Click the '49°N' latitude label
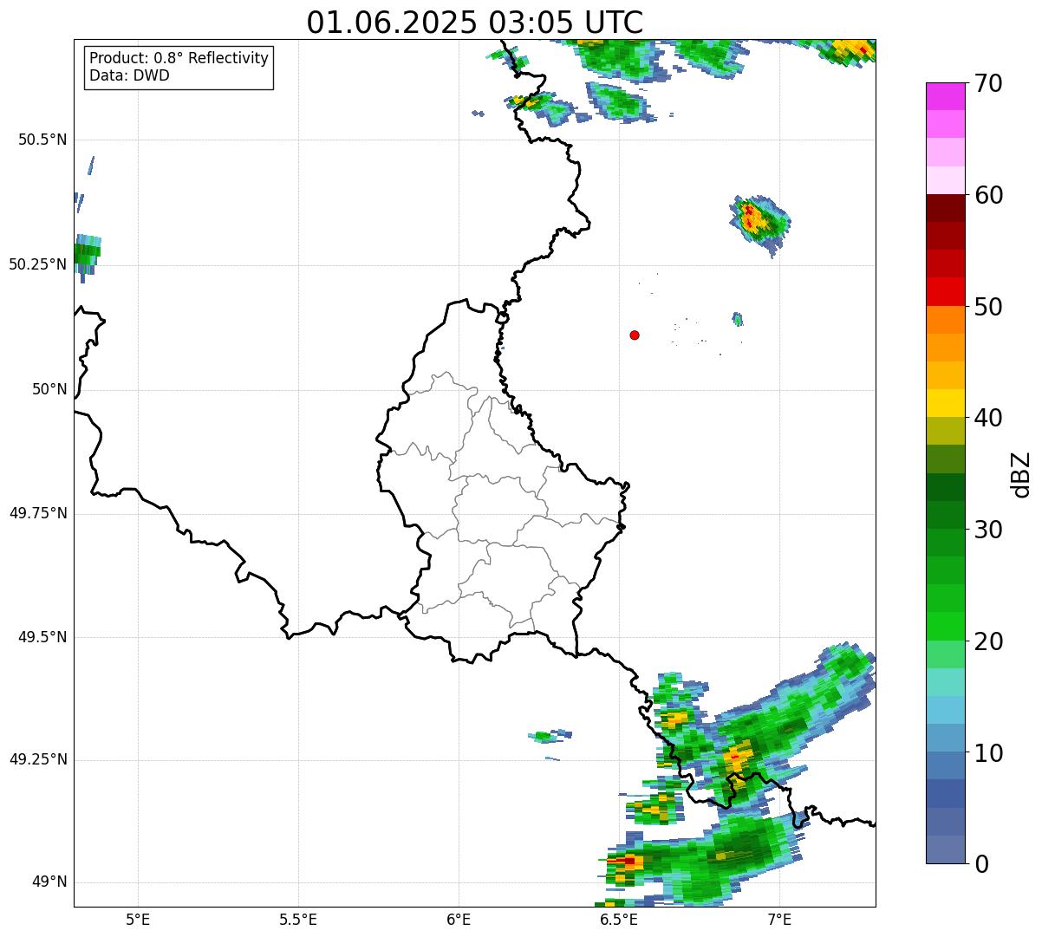 tap(49, 882)
